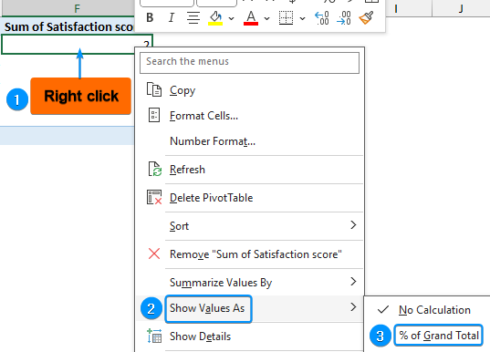The height and width of the screenshot is (352, 490).
Task: Select % of Grand Total option
Action: pyautogui.click(x=438, y=336)
